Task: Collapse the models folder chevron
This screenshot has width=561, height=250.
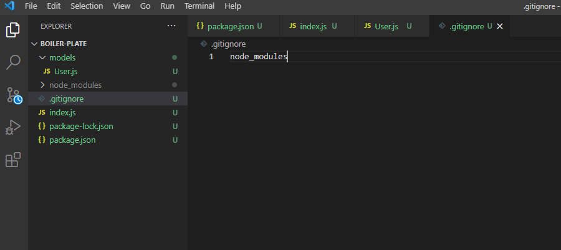Action: tap(42, 57)
